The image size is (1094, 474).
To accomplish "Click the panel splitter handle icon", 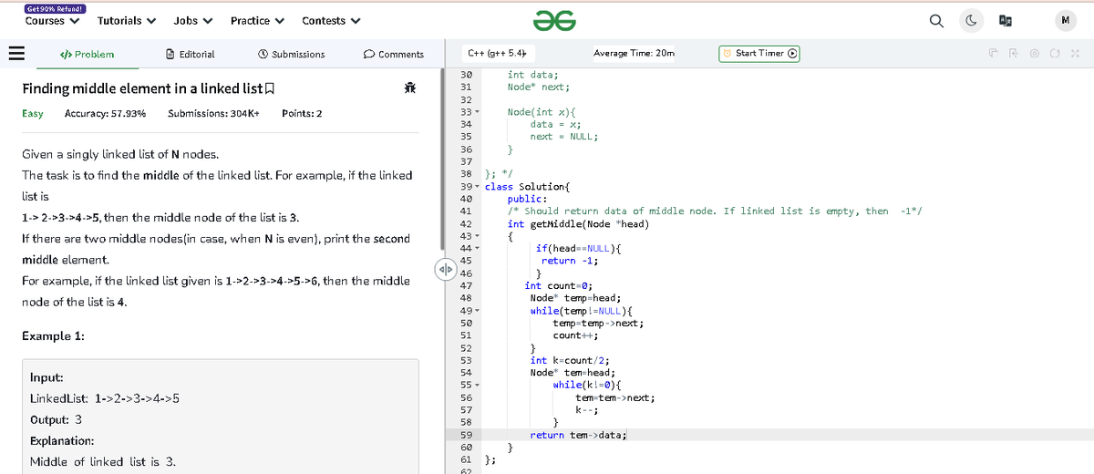I will coord(445,270).
